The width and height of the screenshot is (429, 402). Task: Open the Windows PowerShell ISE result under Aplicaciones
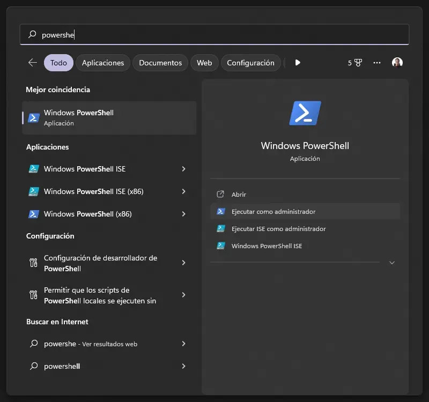(109, 169)
